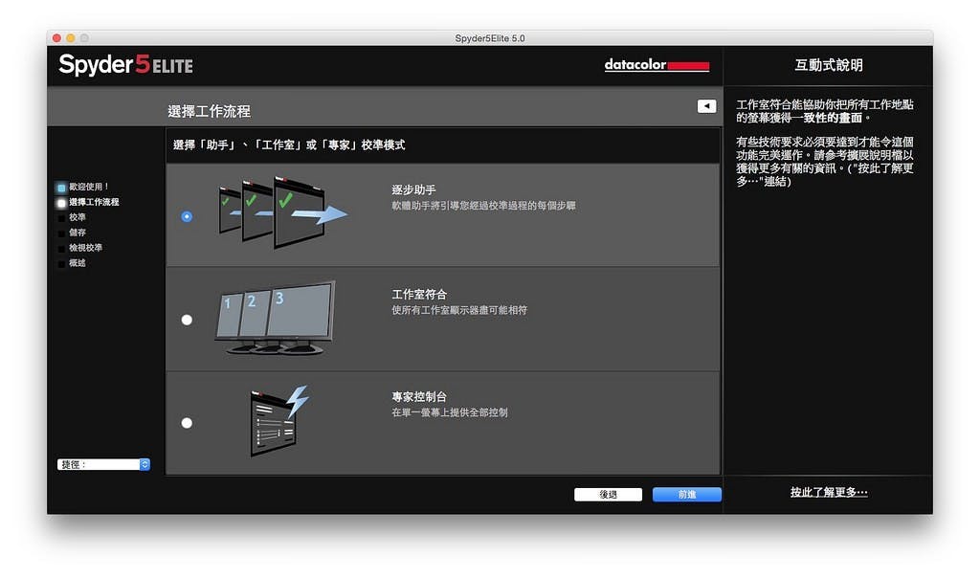Click the 專家控制台 lightning panel icon

pyautogui.click(x=278, y=420)
